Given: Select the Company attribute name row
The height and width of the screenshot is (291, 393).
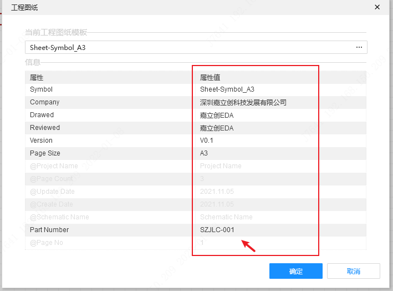Looking at the screenshot, I should coord(45,102).
